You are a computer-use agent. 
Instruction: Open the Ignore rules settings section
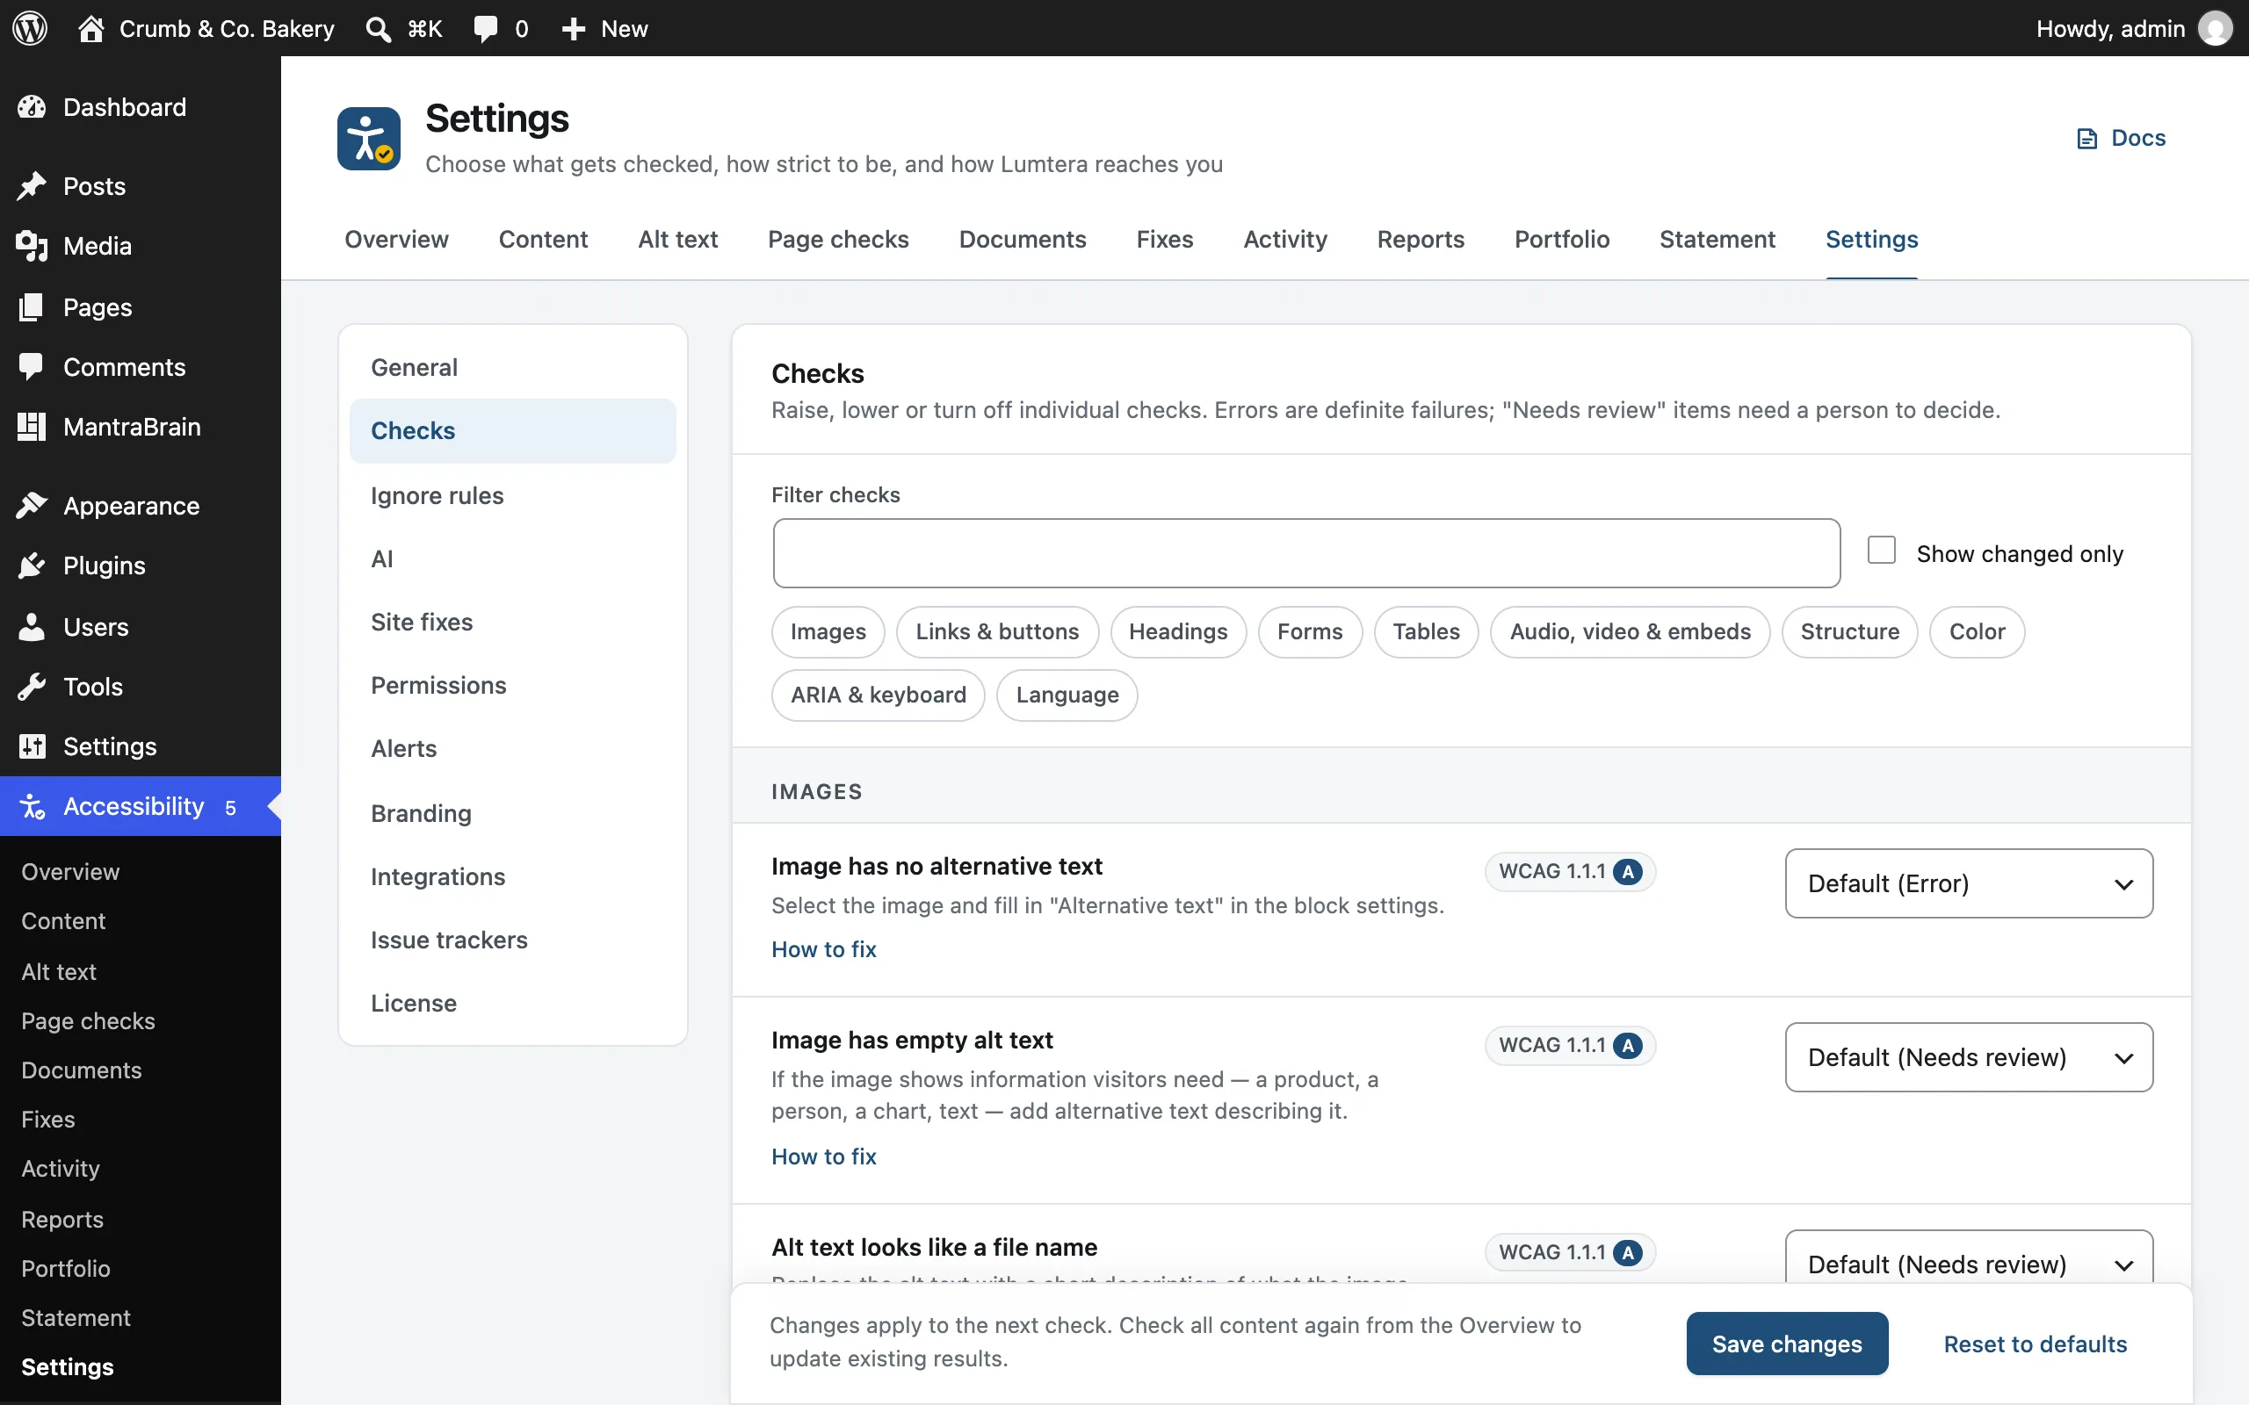coord(512,495)
